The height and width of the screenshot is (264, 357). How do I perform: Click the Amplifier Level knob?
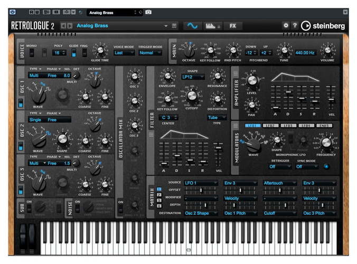click(x=252, y=80)
